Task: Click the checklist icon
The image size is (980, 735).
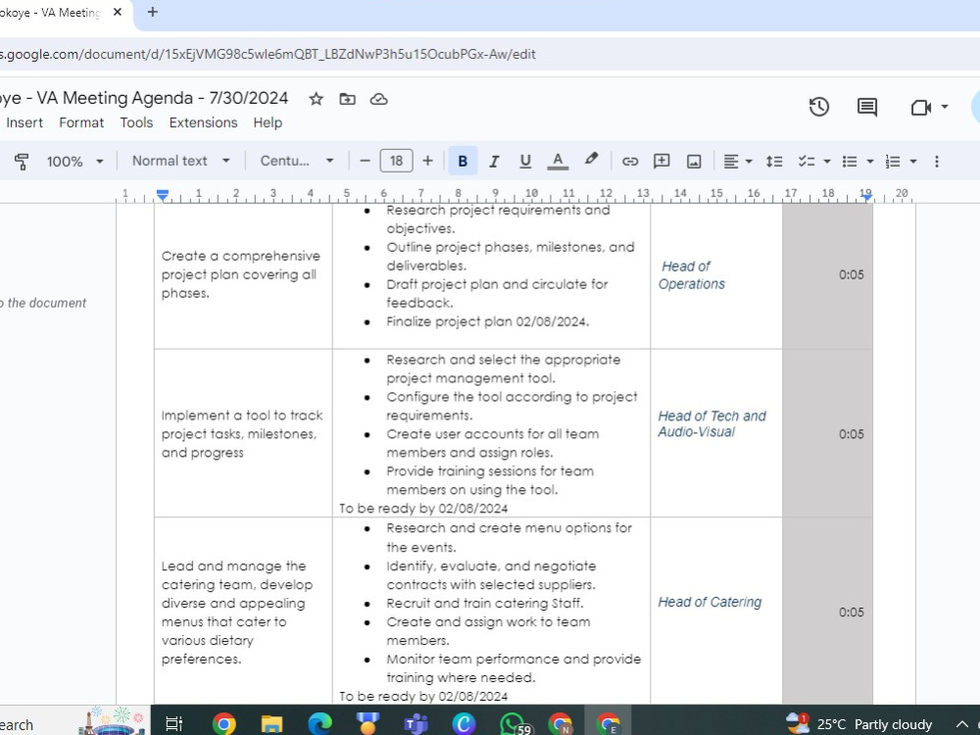Action: coord(807,162)
